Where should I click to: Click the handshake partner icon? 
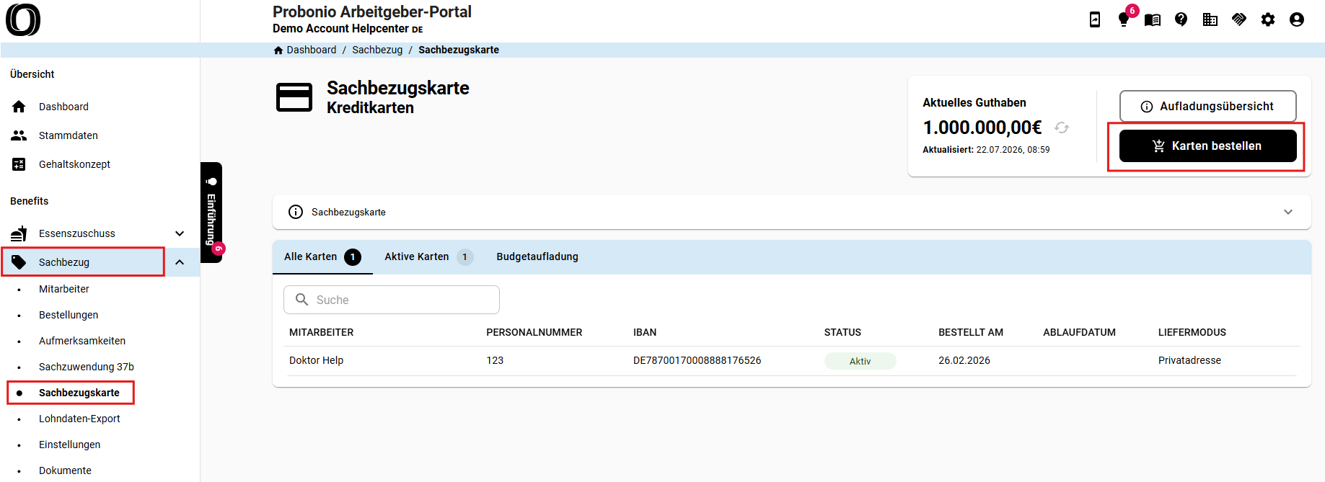[x=1239, y=20]
